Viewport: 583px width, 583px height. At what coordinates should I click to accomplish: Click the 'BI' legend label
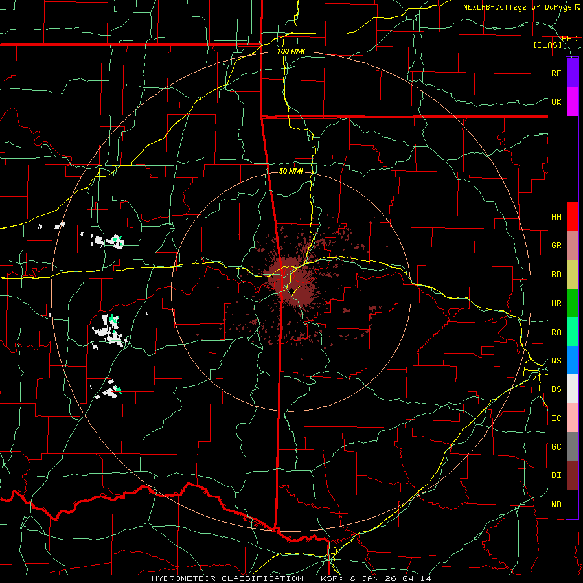[x=556, y=475]
